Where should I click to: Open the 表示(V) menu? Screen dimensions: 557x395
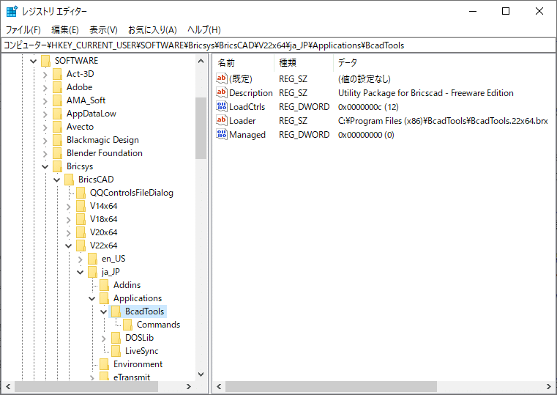[x=103, y=30]
